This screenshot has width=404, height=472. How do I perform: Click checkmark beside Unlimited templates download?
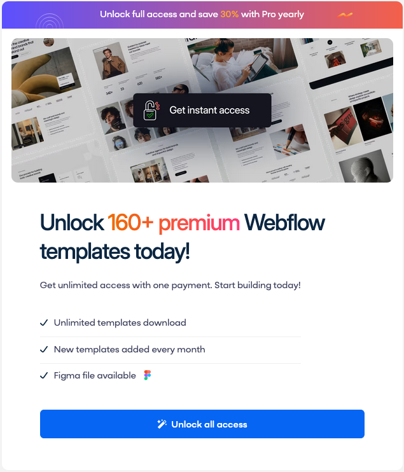tap(44, 323)
